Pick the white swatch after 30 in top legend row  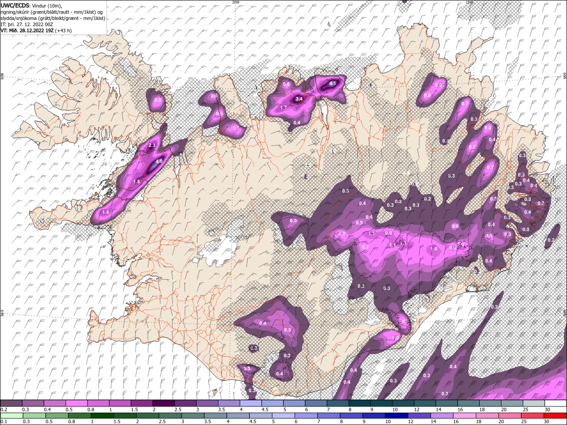coord(555,403)
